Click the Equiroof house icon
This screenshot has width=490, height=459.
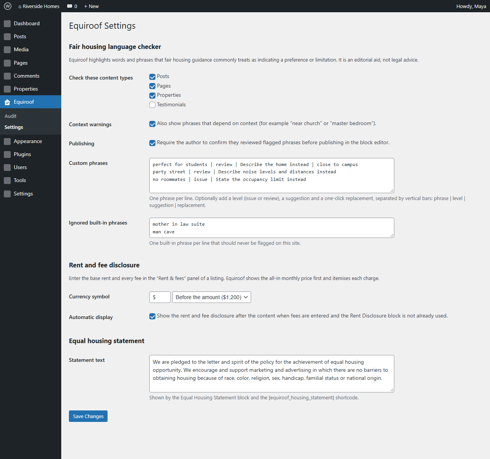click(7, 102)
